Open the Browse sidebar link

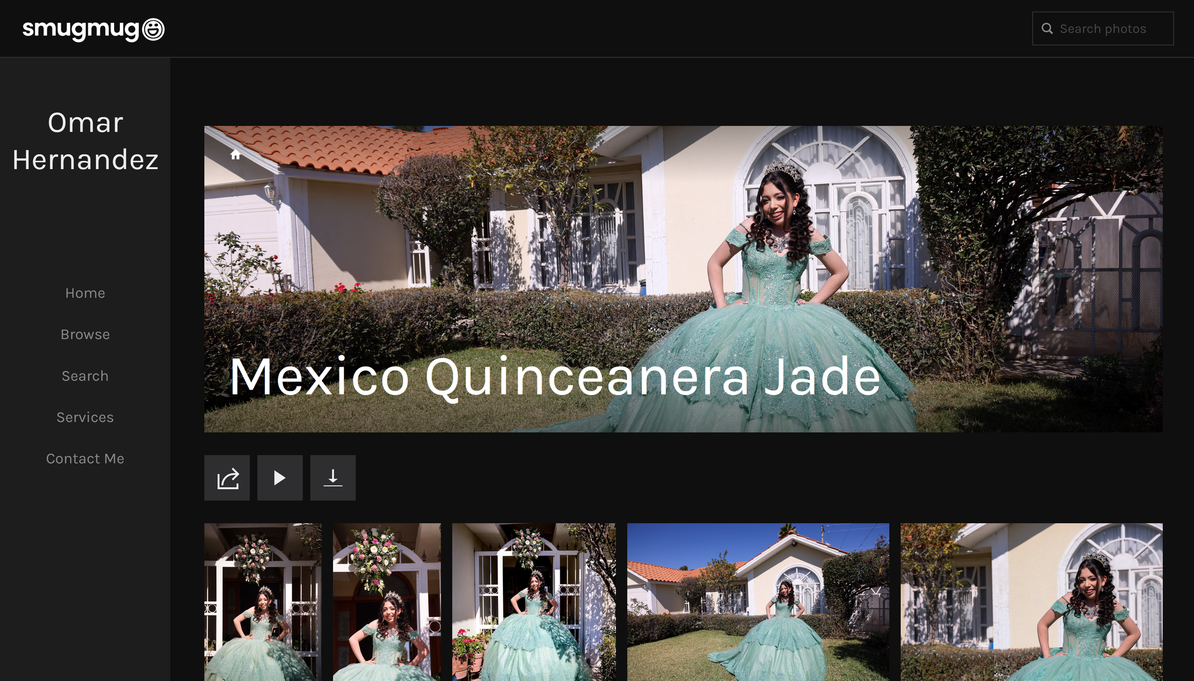click(85, 334)
